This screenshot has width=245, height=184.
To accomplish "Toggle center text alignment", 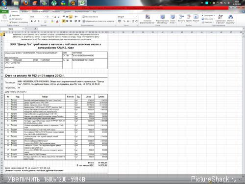I will (x=67, y=21).
